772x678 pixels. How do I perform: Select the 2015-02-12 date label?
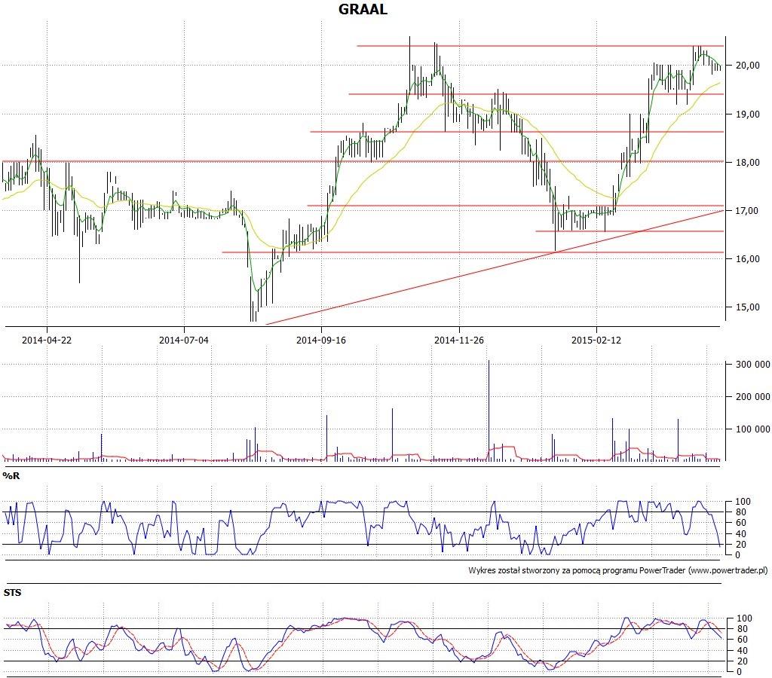tap(596, 340)
